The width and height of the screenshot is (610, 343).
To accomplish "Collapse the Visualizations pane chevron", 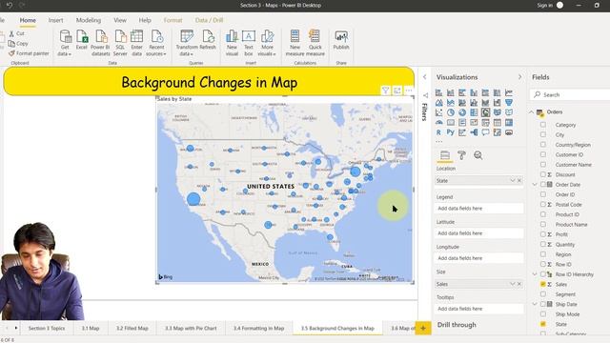I will click(x=519, y=77).
